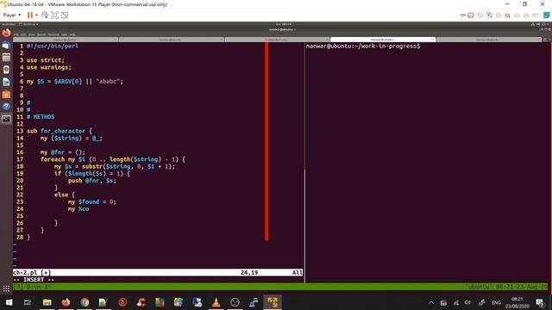Open Chrome on Windows taskbar
Image resolution: width=552 pixels, height=310 pixels.
(85, 302)
